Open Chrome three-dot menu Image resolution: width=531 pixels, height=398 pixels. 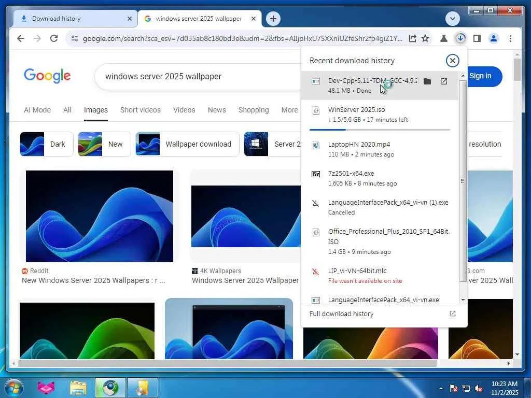tap(510, 38)
